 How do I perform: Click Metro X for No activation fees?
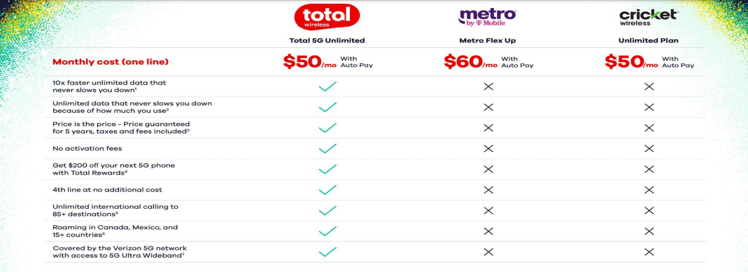click(x=488, y=148)
